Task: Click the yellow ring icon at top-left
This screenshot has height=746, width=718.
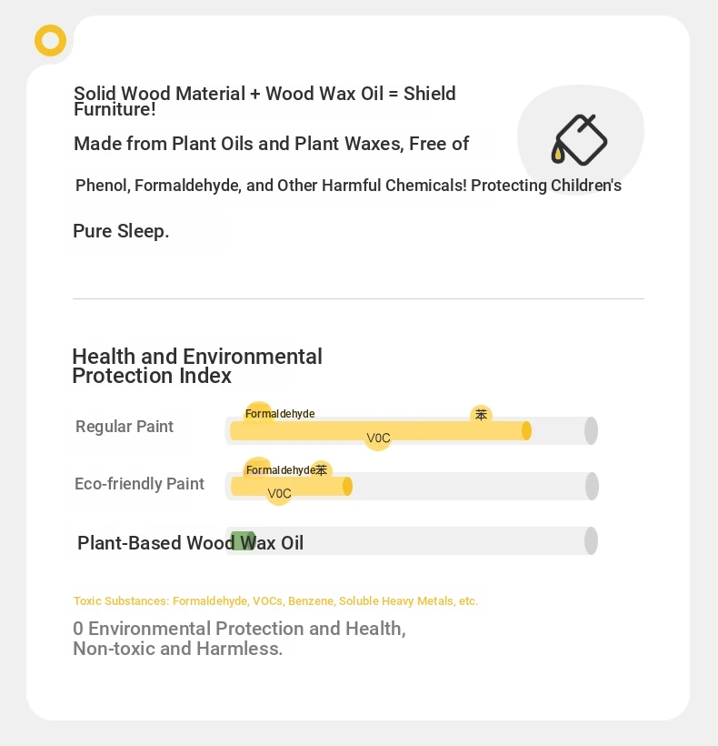Action: pos(50,40)
